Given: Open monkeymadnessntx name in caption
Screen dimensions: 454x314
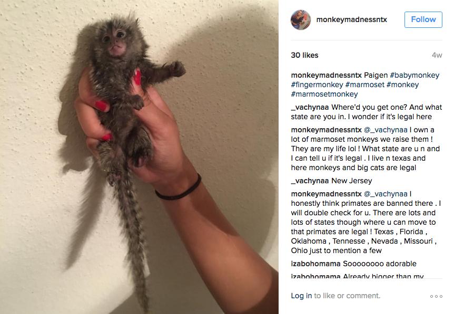Looking at the screenshot, I should coord(327,75).
